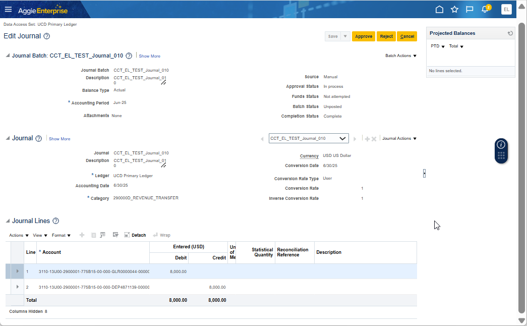Open the Watchlist flag icon
The width and height of the screenshot is (527, 326).
point(470,10)
